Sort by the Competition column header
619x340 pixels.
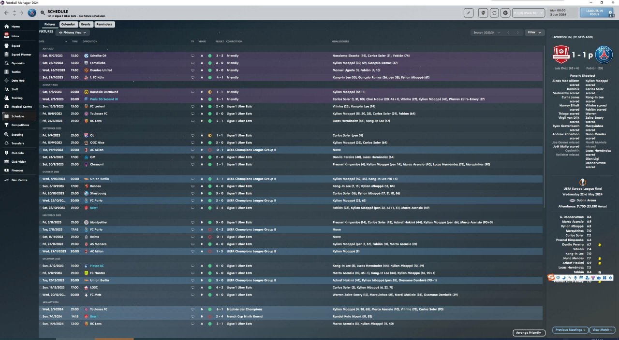click(234, 42)
